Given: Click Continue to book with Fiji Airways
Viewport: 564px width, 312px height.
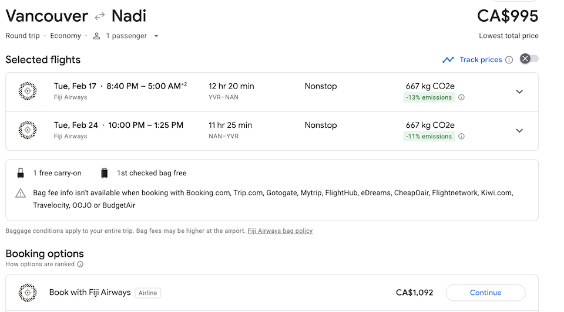Looking at the screenshot, I should [485, 293].
